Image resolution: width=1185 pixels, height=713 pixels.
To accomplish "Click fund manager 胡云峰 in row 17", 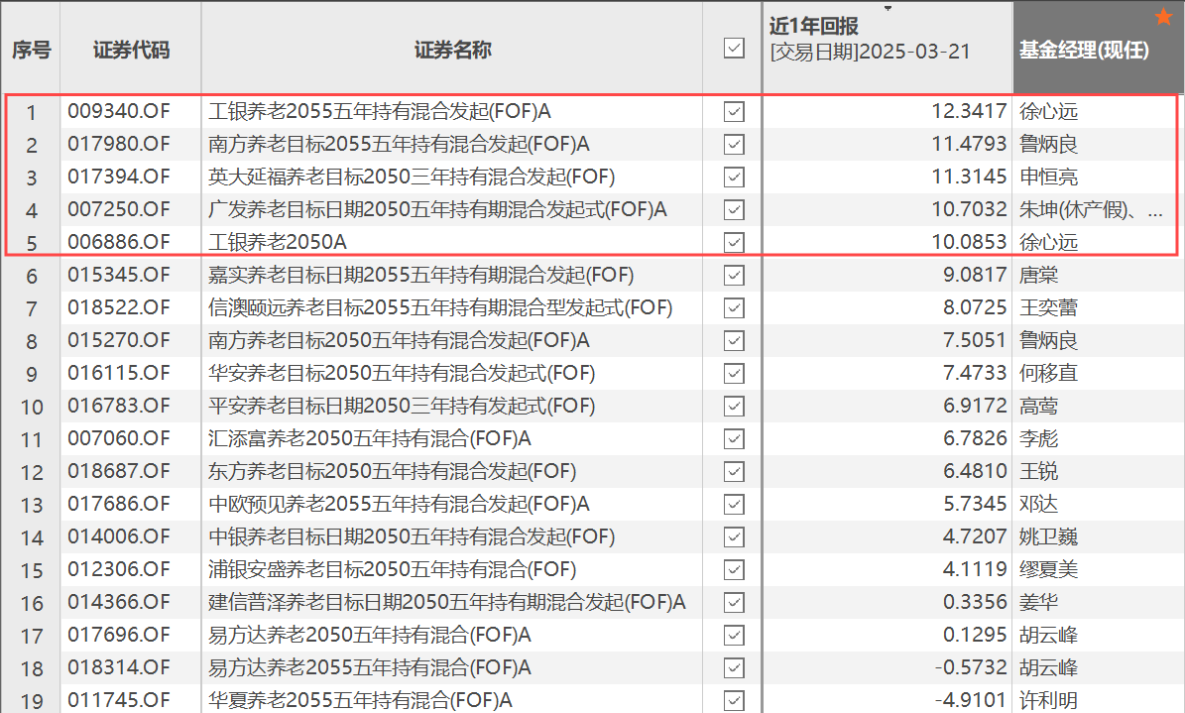I will 1048,635.
